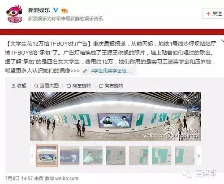Rotate the picture right with 向右旋转

(x=111, y=86)
